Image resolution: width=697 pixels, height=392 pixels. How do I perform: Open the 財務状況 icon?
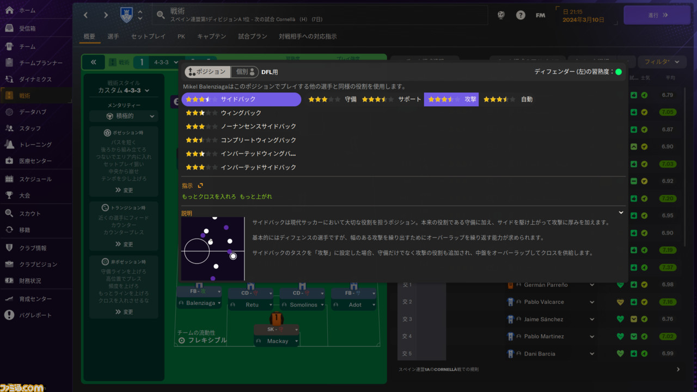click(9, 280)
